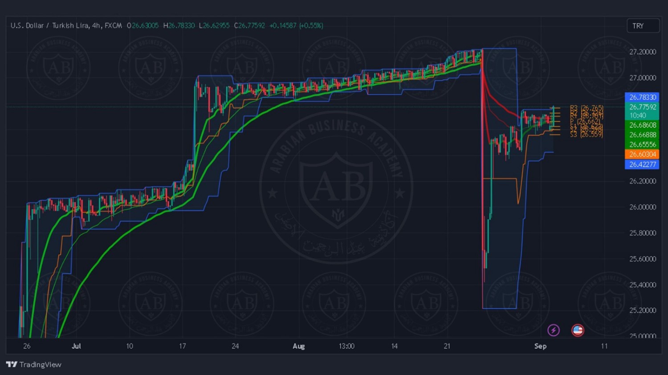Click the 17 date on time axis
Viewport: 668px width, 375px height.
click(182, 346)
